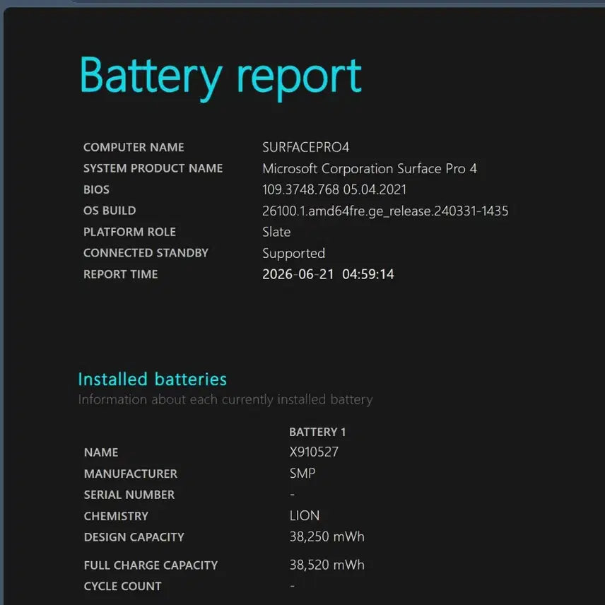Click the BATTERY 1 column header
The image size is (605, 605).
(x=317, y=432)
